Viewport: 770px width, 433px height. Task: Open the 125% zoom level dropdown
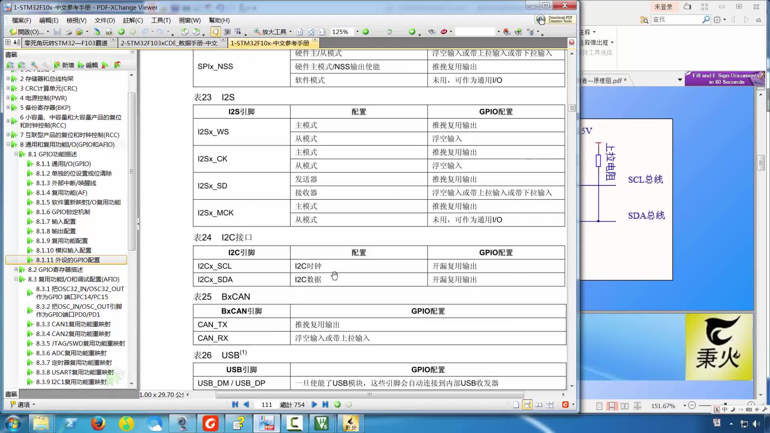click(x=357, y=32)
